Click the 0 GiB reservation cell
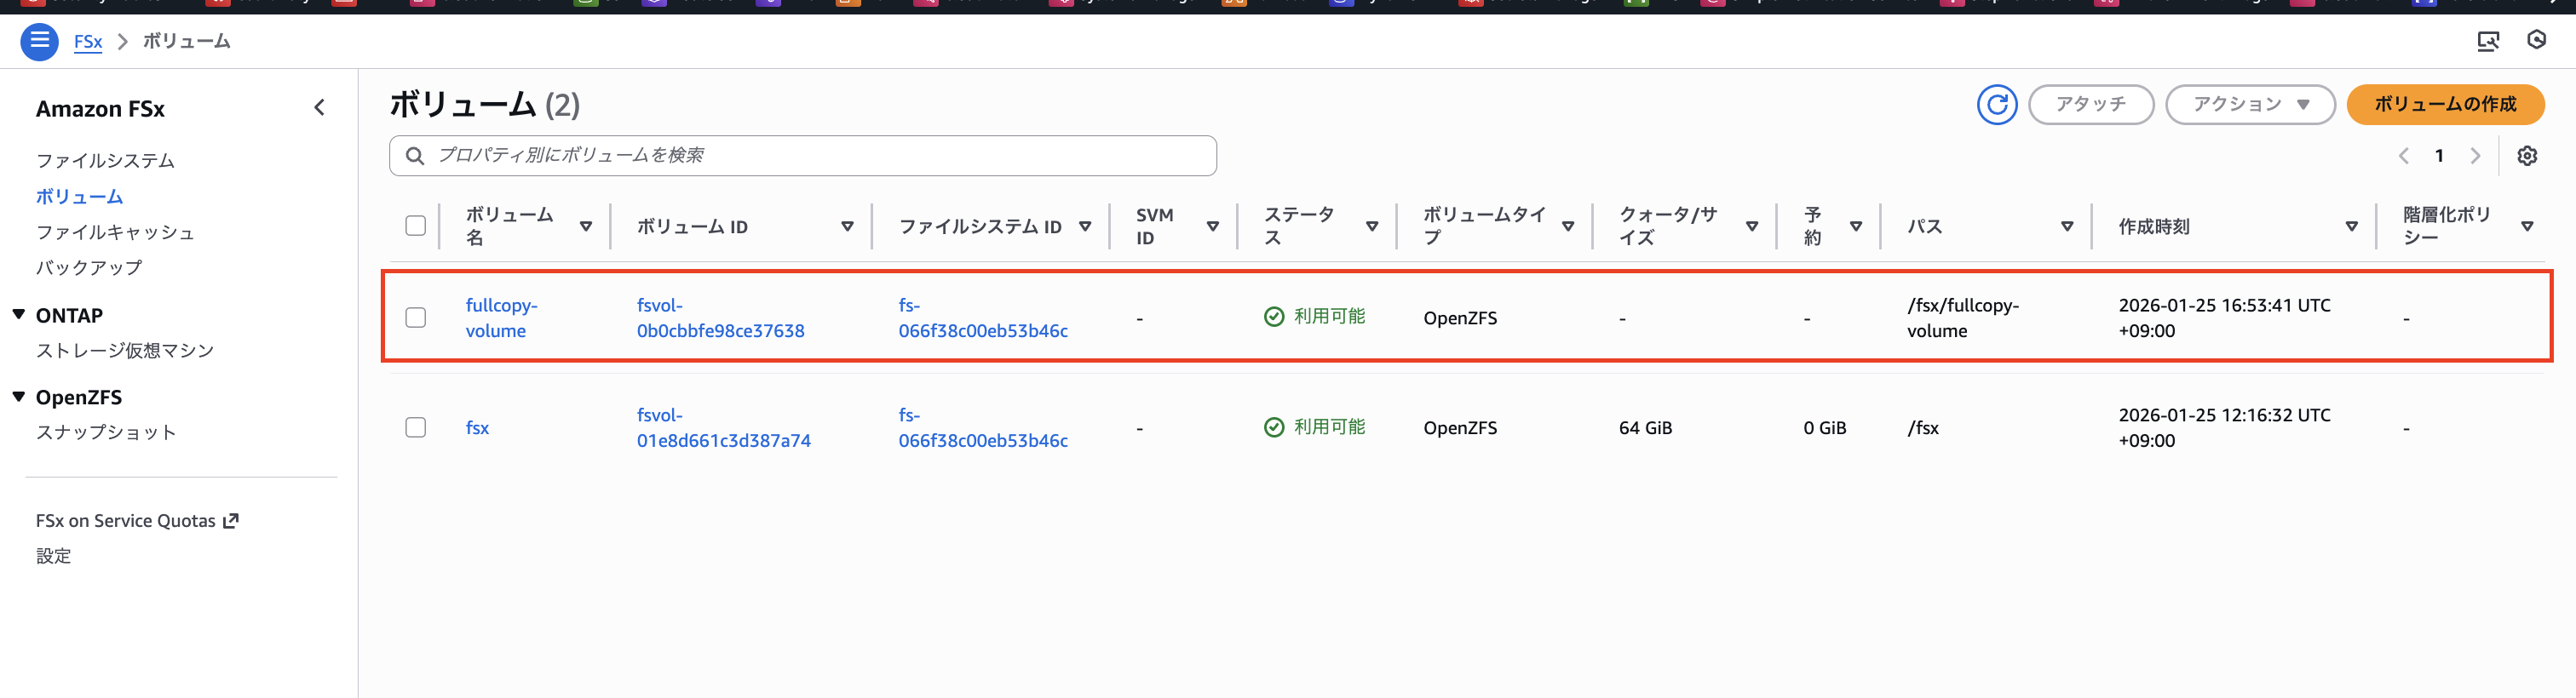This screenshot has width=2576, height=698. tap(1825, 427)
